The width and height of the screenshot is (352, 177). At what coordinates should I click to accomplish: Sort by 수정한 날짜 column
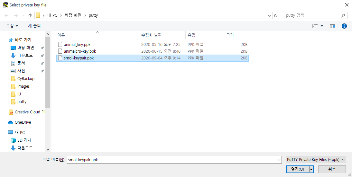pyautogui.click(x=162, y=35)
